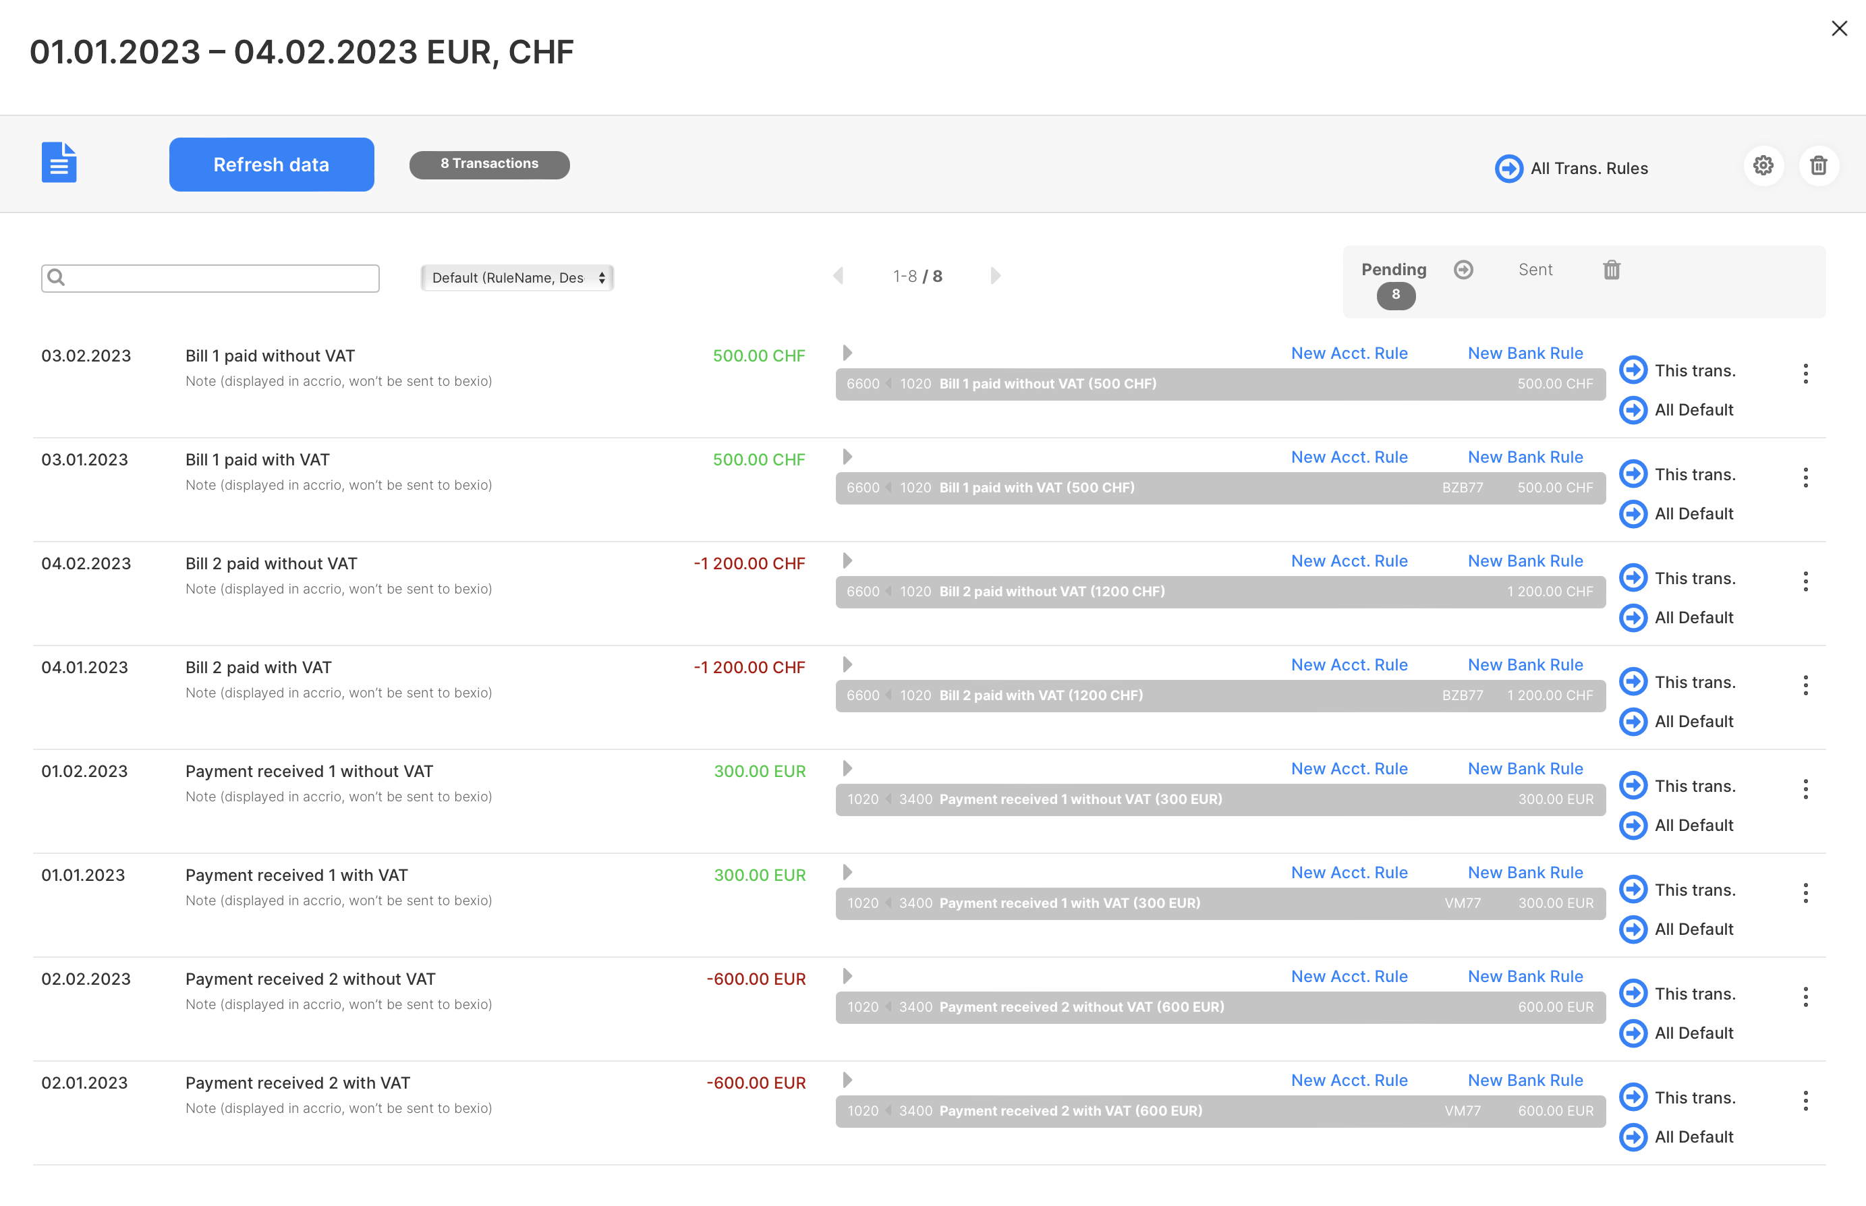Image resolution: width=1866 pixels, height=1206 pixels.
Task: Click New Acct. Rule for Bill 2 paid with VAT
Action: tap(1349, 665)
